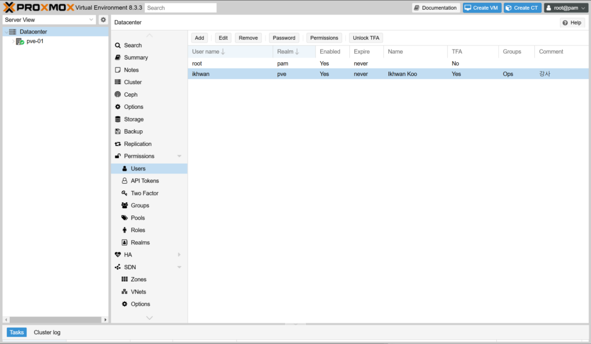
Task: Click the Create VM button
Action: pos(481,8)
